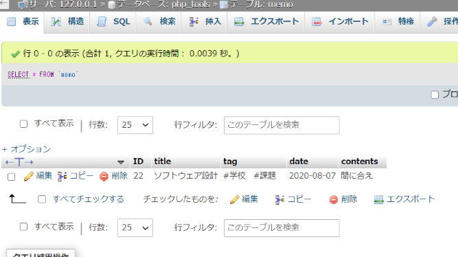
Task: Sort by the date column header
Action: 299,161
